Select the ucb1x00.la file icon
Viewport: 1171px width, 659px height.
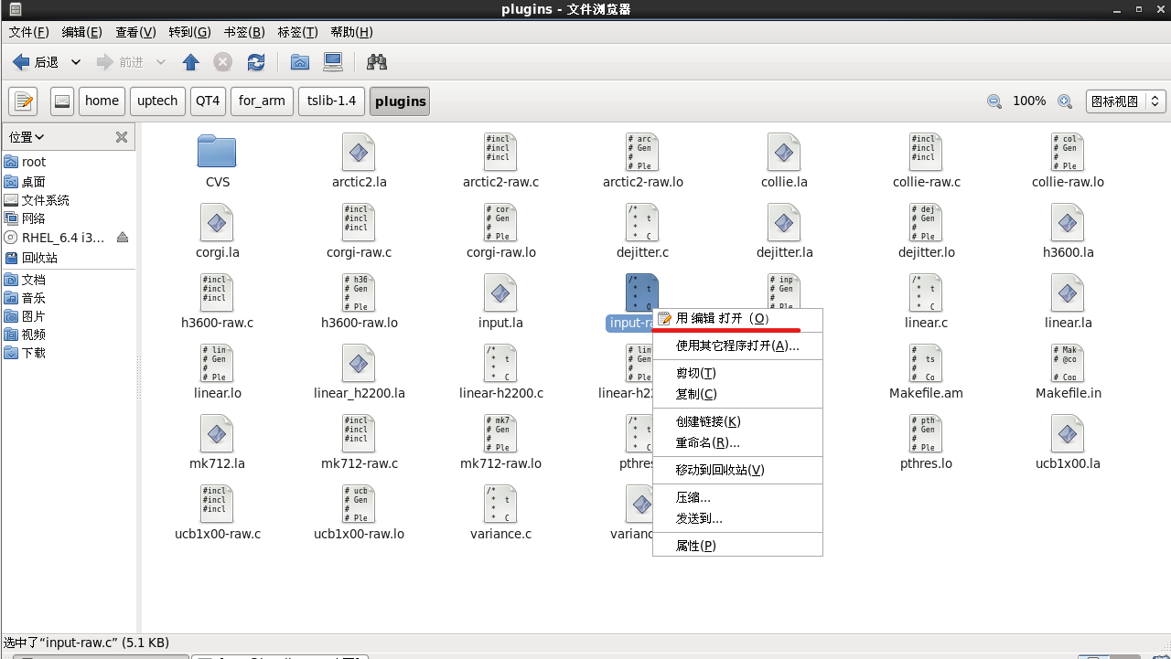coord(1068,432)
